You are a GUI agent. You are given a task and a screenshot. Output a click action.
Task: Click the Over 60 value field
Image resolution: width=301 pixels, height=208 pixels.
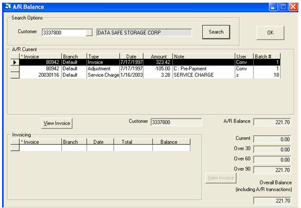pos(272,160)
